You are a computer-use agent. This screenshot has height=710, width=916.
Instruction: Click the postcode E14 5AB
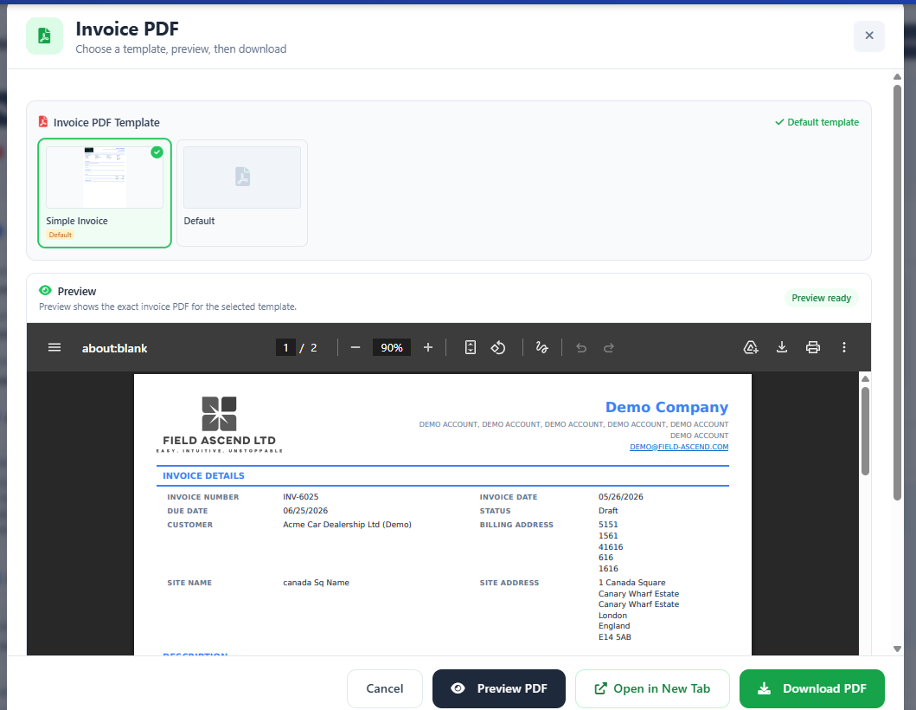615,637
